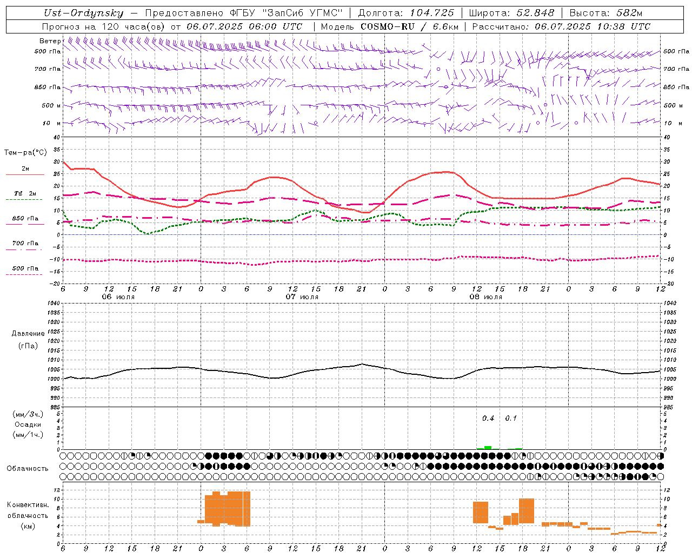Click the forecast start time 06.07.2025 06:00 UTC
The image size is (692, 553).
(x=244, y=26)
